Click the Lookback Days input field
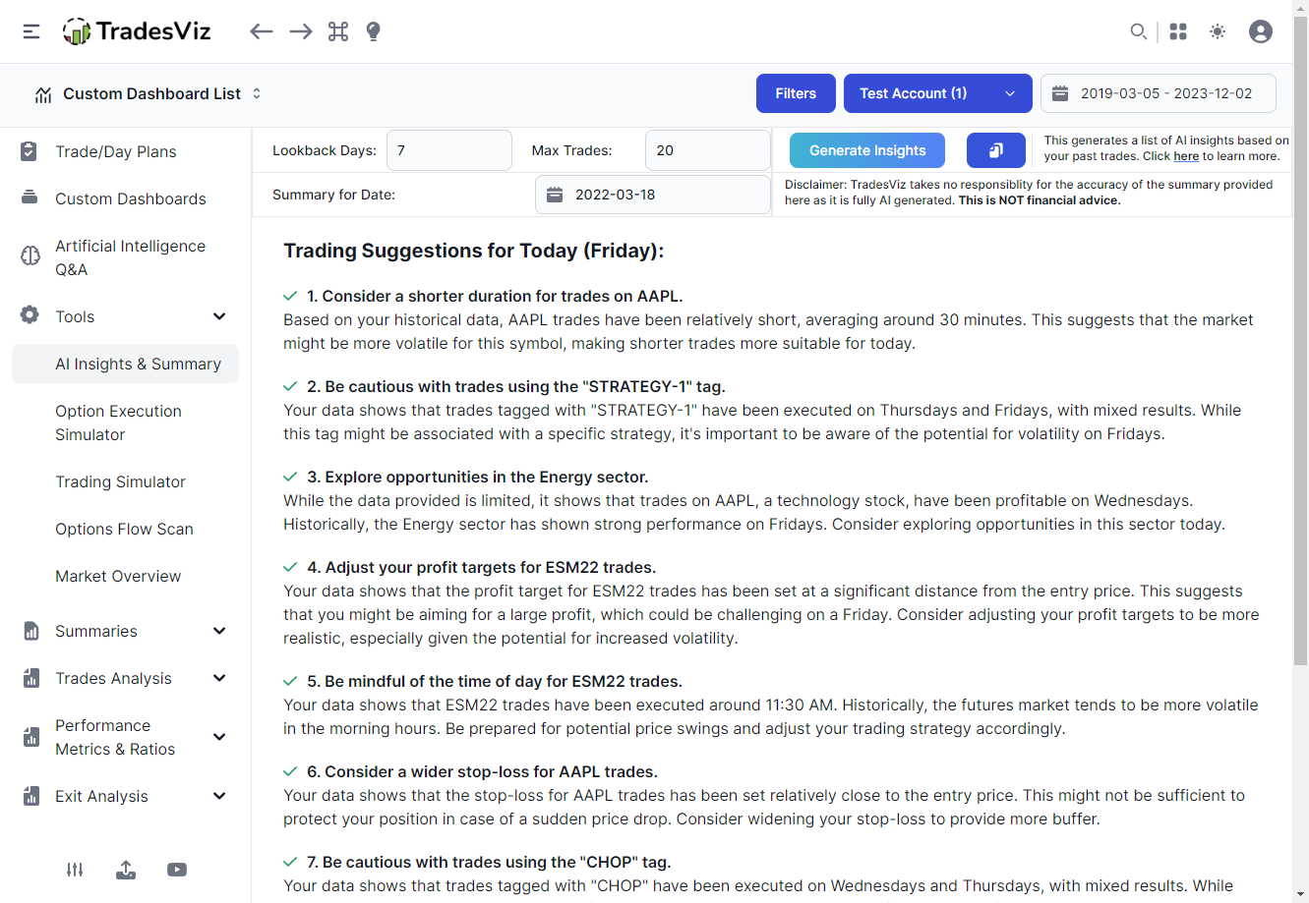1309x903 pixels. pyautogui.click(x=448, y=150)
